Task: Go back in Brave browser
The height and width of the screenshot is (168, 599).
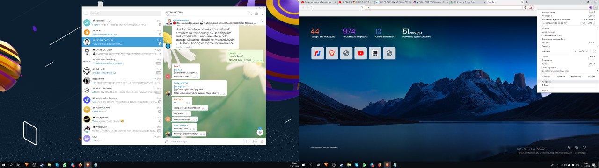Action: click(x=303, y=7)
